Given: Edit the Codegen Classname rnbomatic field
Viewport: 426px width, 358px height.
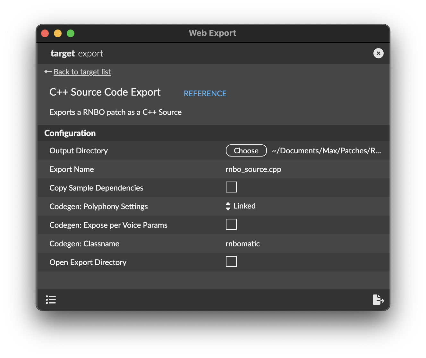Looking at the screenshot, I should pos(243,244).
